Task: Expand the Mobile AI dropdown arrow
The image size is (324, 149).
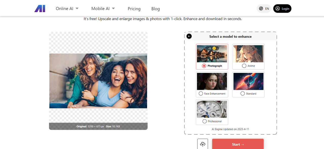Action: click(113, 8)
